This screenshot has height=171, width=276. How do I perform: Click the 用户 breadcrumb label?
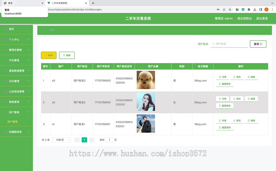52,30
